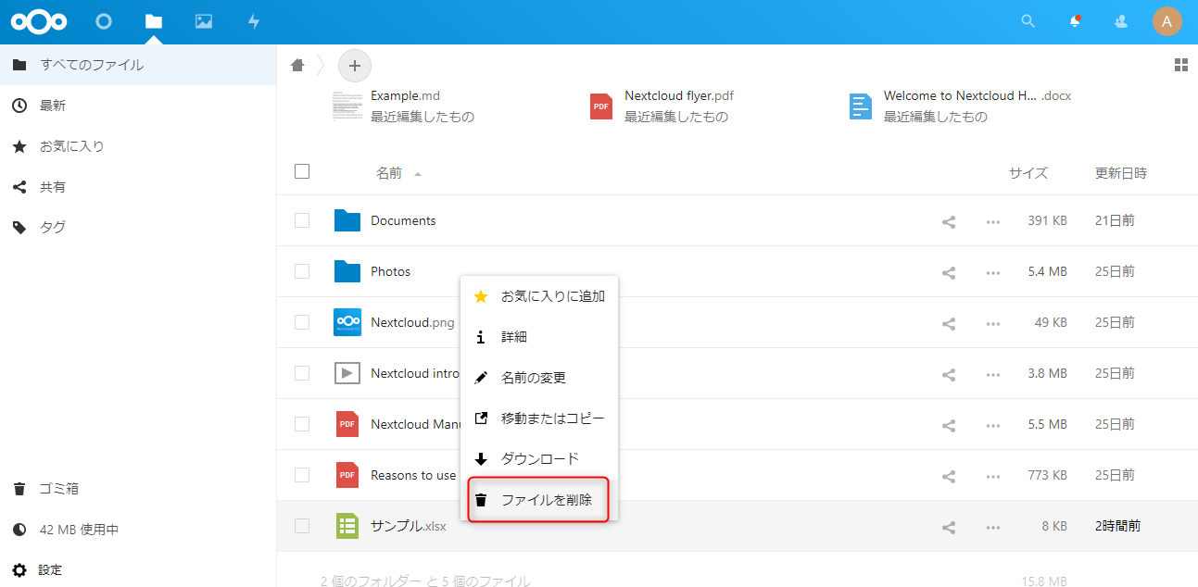Image resolution: width=1198 pixels, height=587 pixels.
Task: Choose 詳細 in context menu
Action: pyautogui.click(x=539, y=337)
